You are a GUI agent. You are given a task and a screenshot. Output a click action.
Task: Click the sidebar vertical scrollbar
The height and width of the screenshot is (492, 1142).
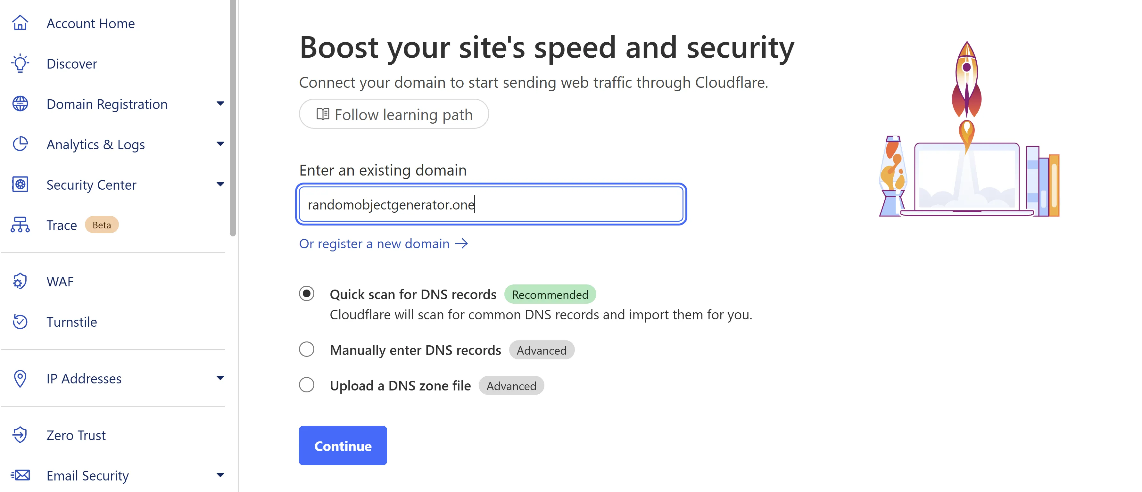pyautogui.click(x=233, y=118)
